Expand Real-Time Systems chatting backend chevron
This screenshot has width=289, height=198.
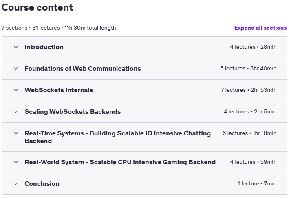pyautogui.click(x=16, y=133)
